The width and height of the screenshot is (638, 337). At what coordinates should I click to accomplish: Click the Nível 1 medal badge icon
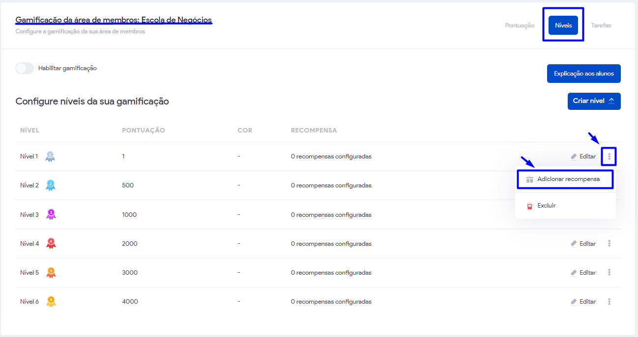coord(50,156)
